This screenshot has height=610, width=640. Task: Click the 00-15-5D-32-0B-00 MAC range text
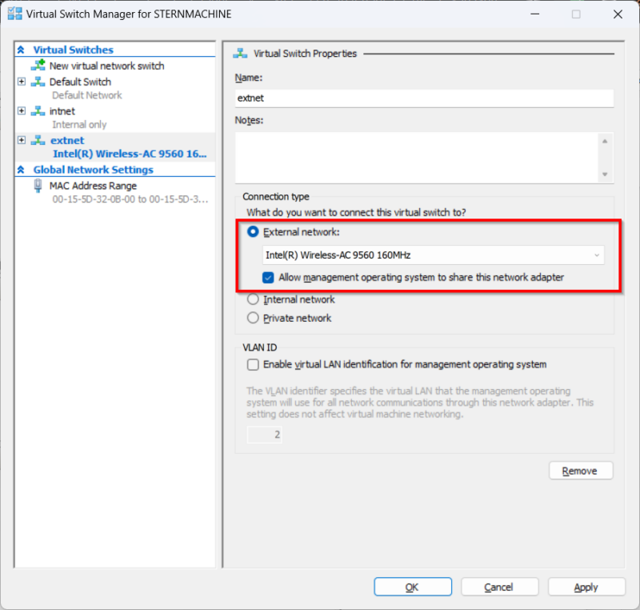pos(130,199)
